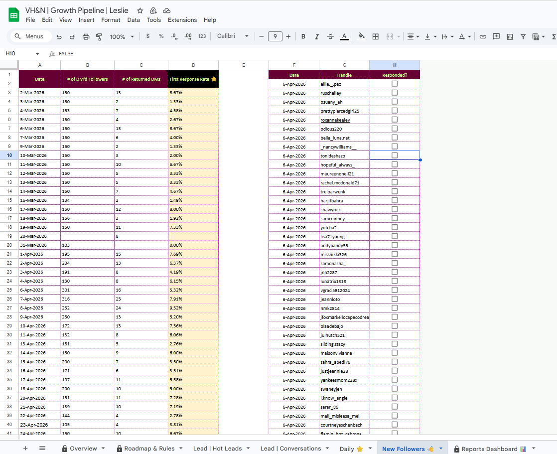Expand the Calibri font dropdown

click(x=233, y=36)
